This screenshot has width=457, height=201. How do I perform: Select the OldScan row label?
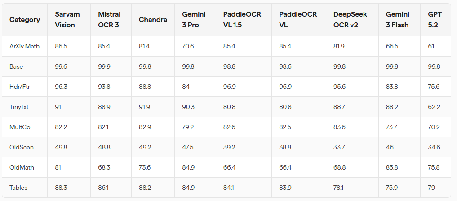click(x=21, y=147)
